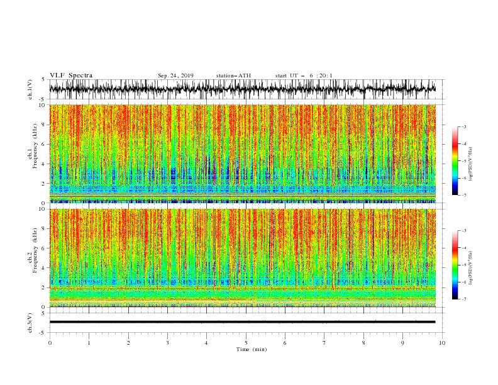Click the time axis tick label "1"
498x385 pixels.
[x=89, y=343]
